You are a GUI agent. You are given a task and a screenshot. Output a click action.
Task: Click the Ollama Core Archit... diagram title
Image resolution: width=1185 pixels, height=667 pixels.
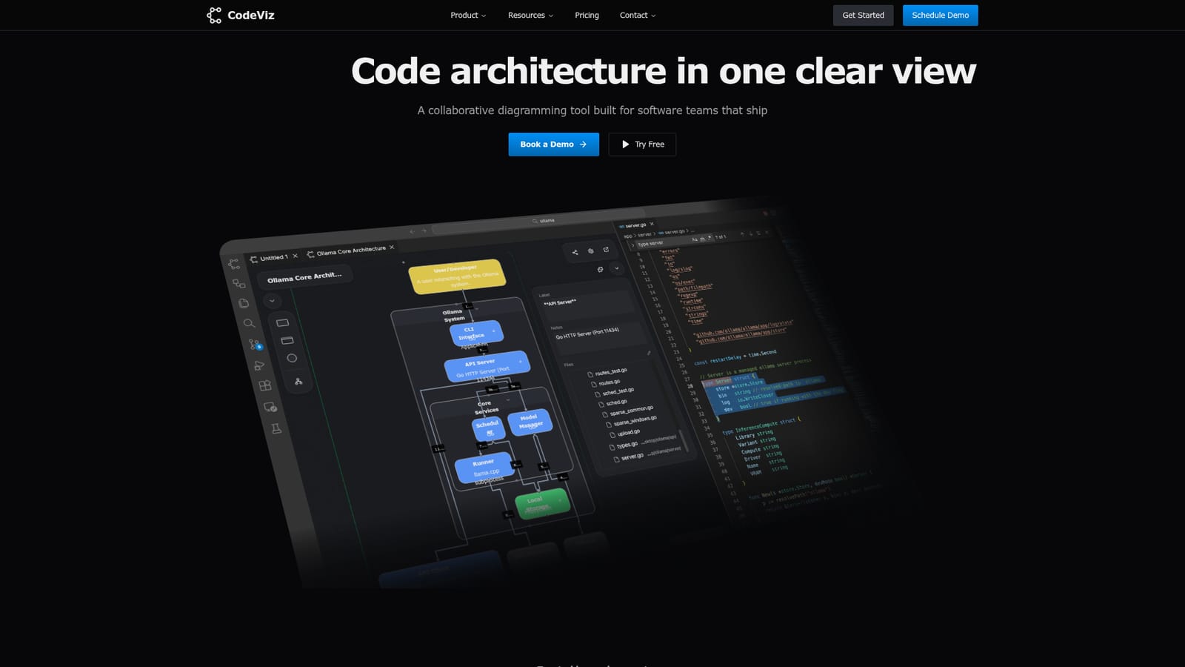click(x=304, y=278)
